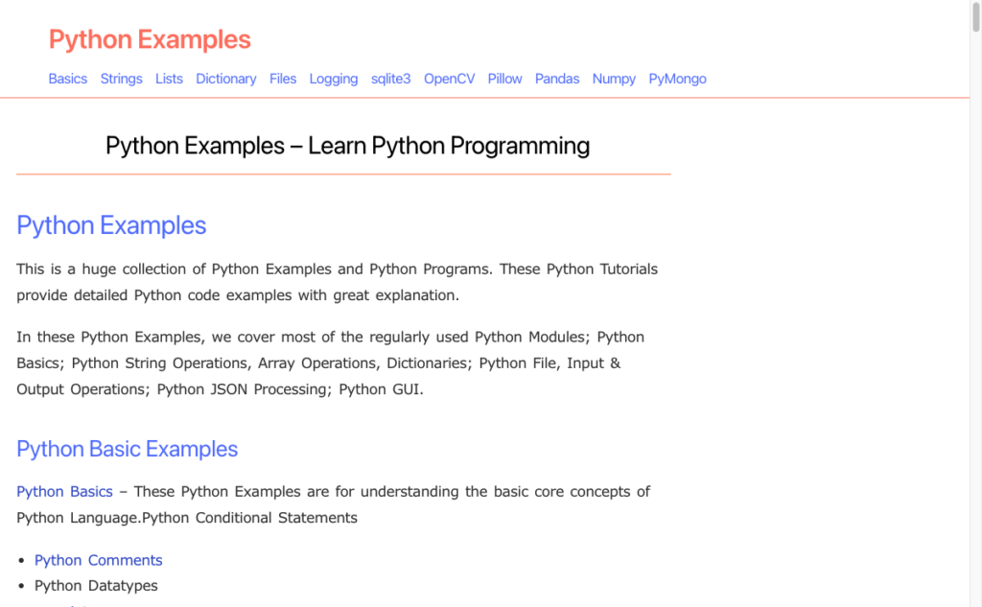Open the PyMongo menu link
Screen dimensions: 982x607
(x=678, y=79)
